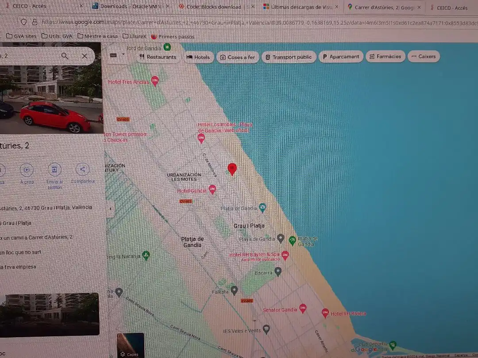This screenshot has width=478, height=358.
Task: Click the Hotel Tres Anclas pin
Action: click(x=155, y=81)
